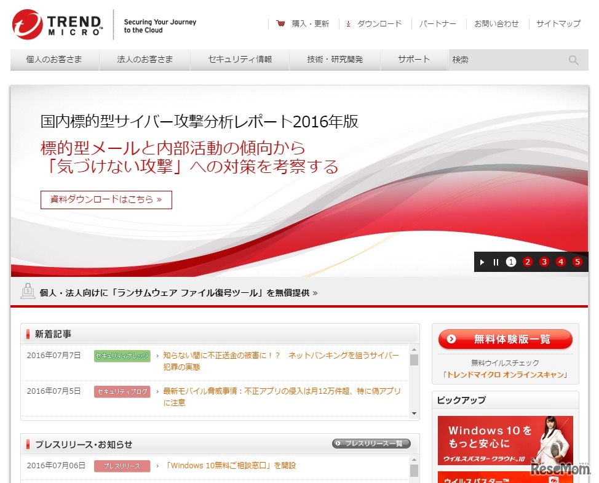Click 新着記事 scrollbar down arrow

coord(414,413)
